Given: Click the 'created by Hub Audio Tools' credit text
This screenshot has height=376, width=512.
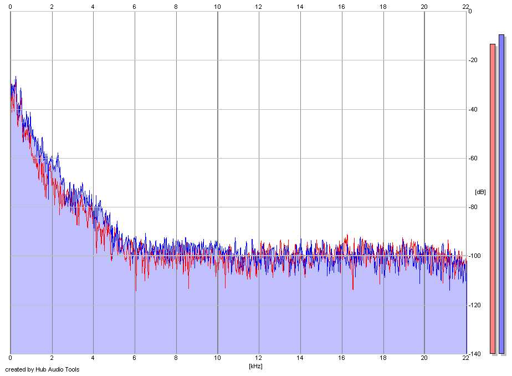Looking at the screenshot, I should click(42, 369).
